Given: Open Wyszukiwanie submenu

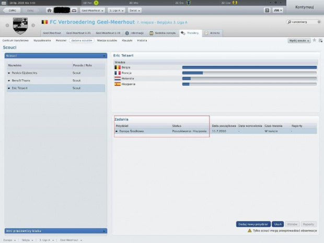Looking at the screenshot, I should (x=42, y=41).
